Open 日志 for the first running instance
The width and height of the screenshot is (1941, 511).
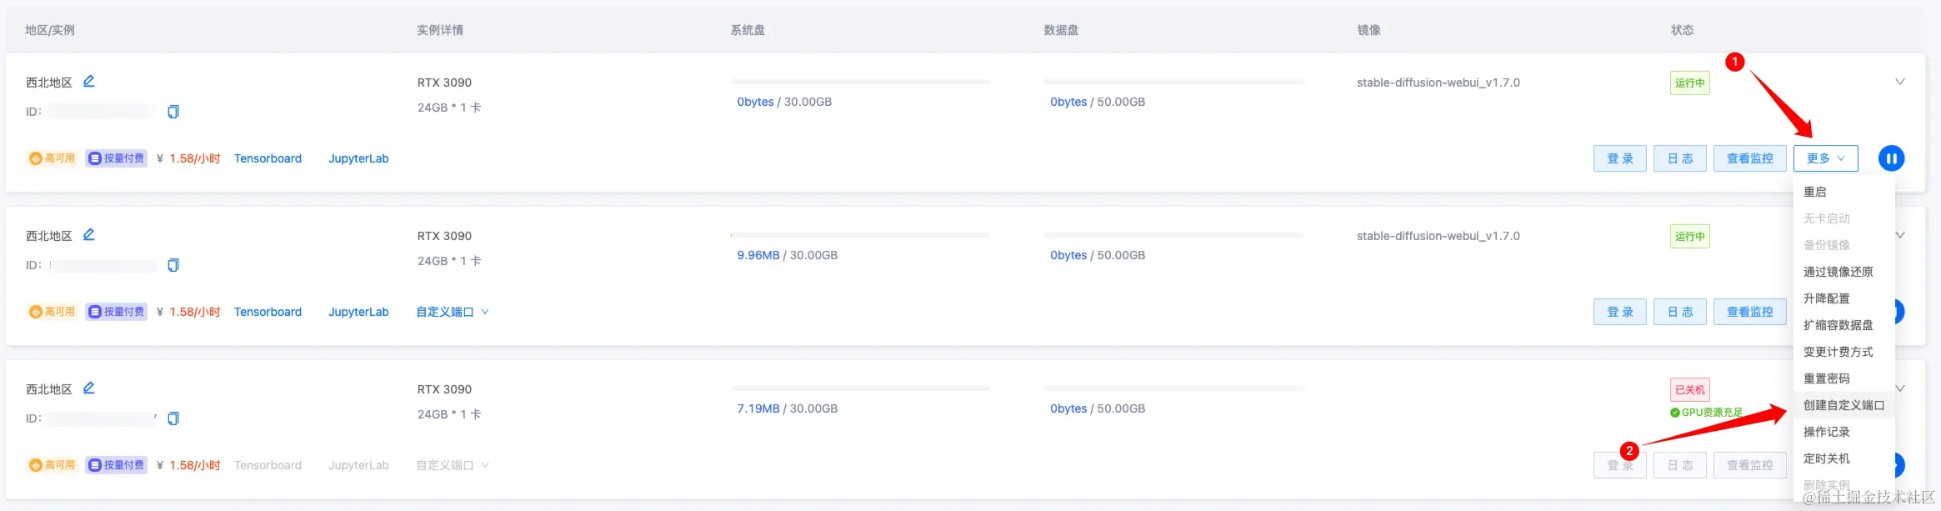[x=1679, y=158]
